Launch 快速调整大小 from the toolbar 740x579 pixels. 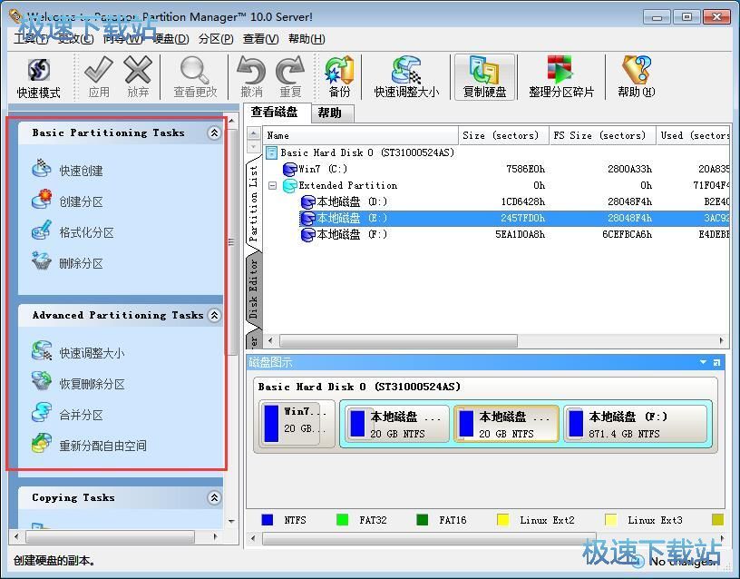pyautogui.click(x=406, y=77)
